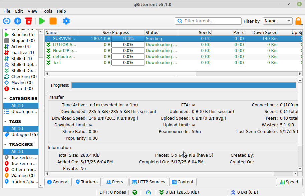
Task: Switch to the Peers tab
Action: [x=115, y=182]
